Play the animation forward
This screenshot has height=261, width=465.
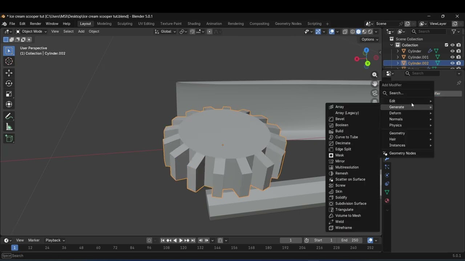point(181,240)
